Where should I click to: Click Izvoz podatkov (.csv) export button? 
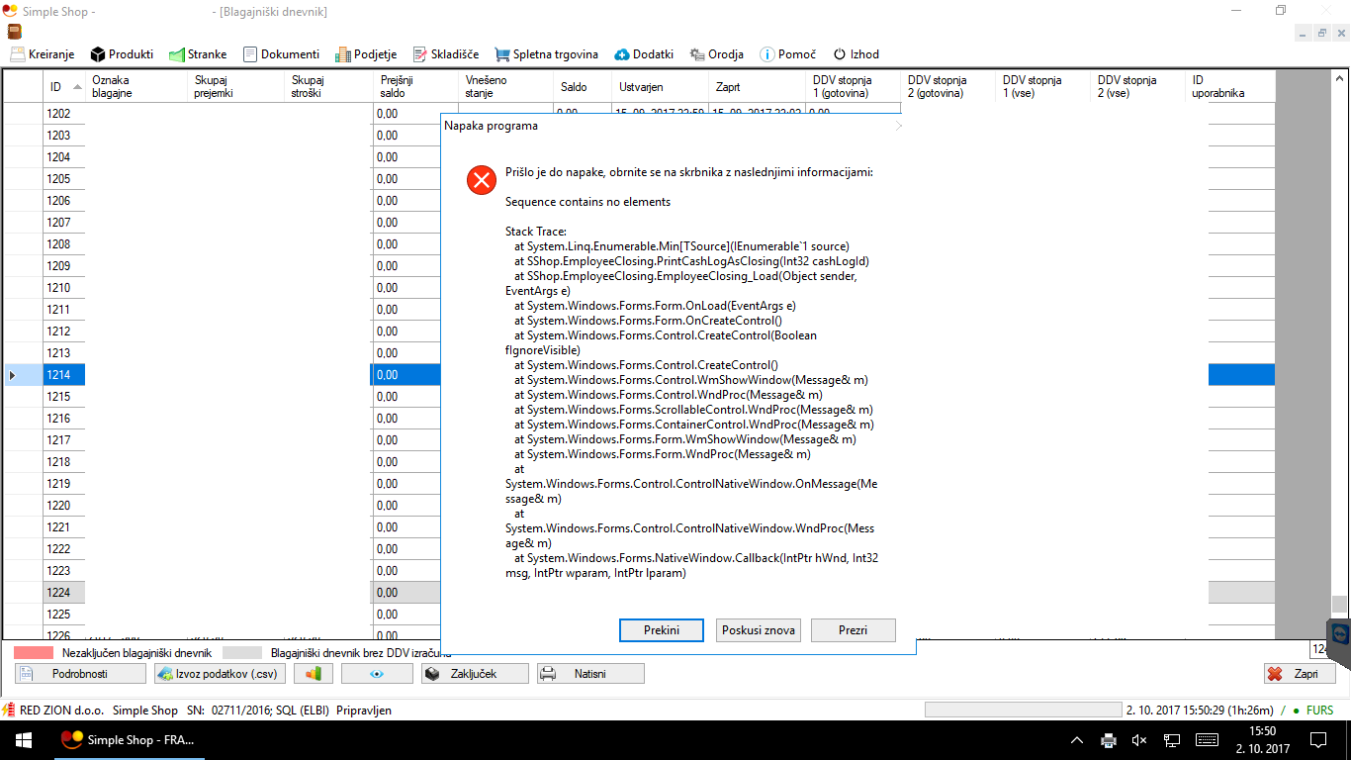219,674
